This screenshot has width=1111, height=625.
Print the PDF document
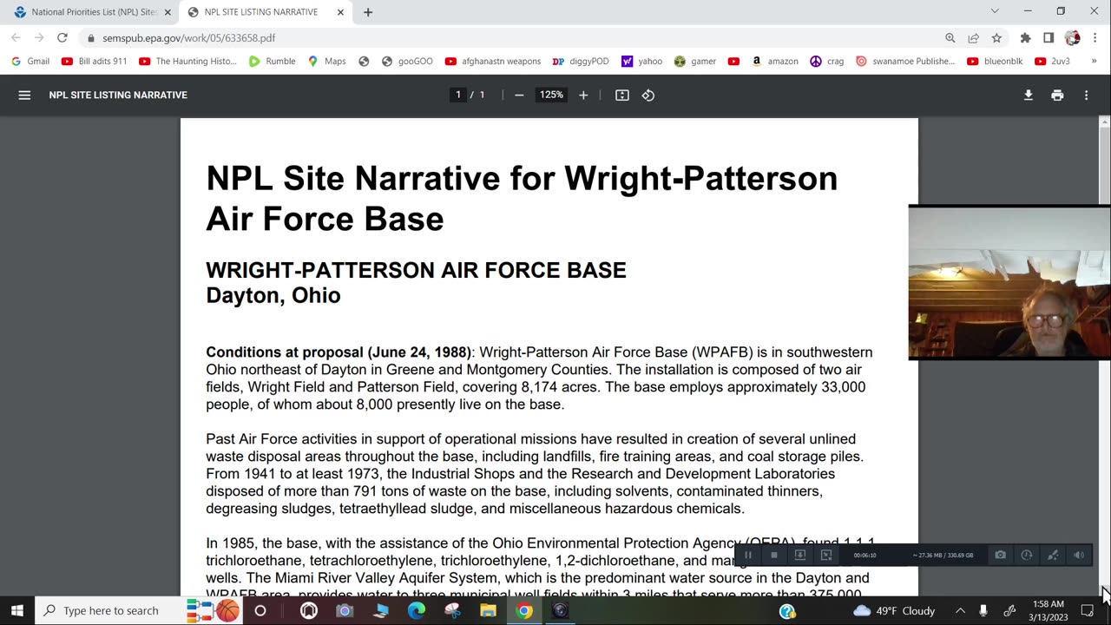coord(1057,95)
